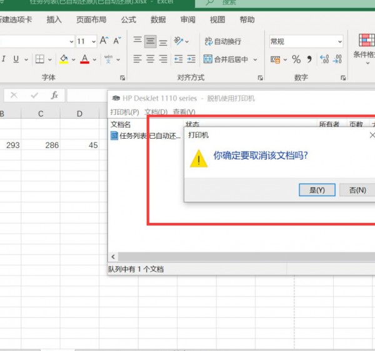Select 任务列表 document in print queue
The image size is (375, 351).
pos(146,136)
